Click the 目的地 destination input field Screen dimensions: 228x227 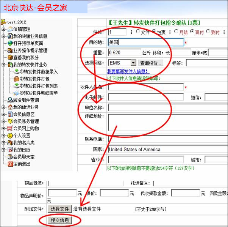145,42
